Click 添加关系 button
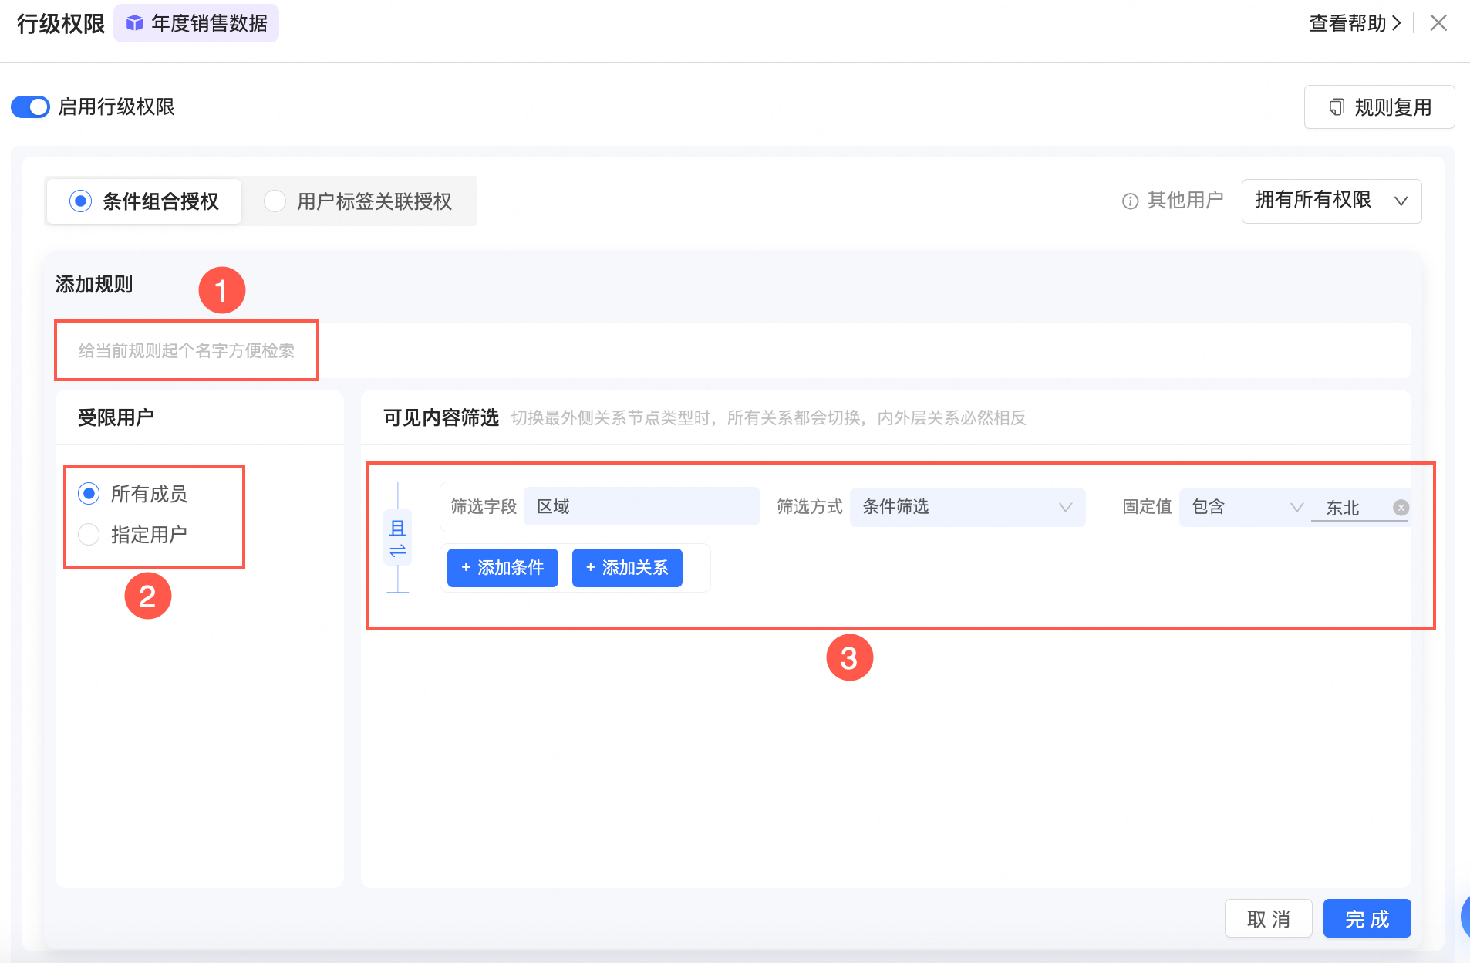Screen dimensions: 1470x963 click(x=627, y=568)
